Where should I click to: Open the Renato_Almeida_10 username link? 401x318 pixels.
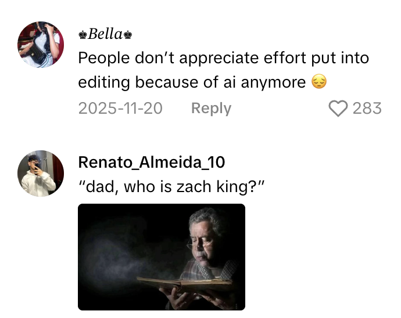coord(152,162)
